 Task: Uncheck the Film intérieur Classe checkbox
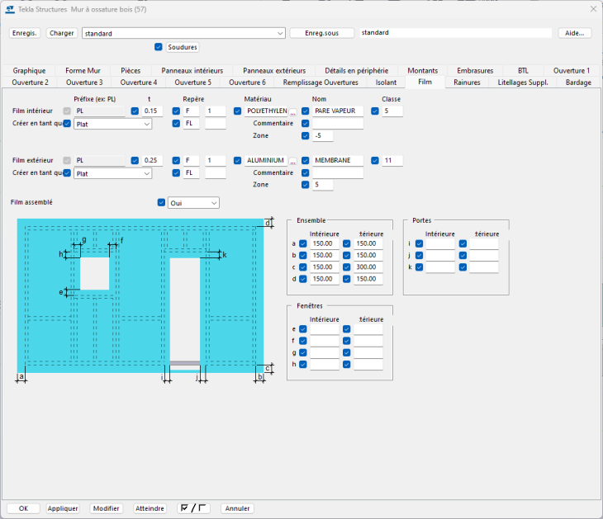click(375, 111)
